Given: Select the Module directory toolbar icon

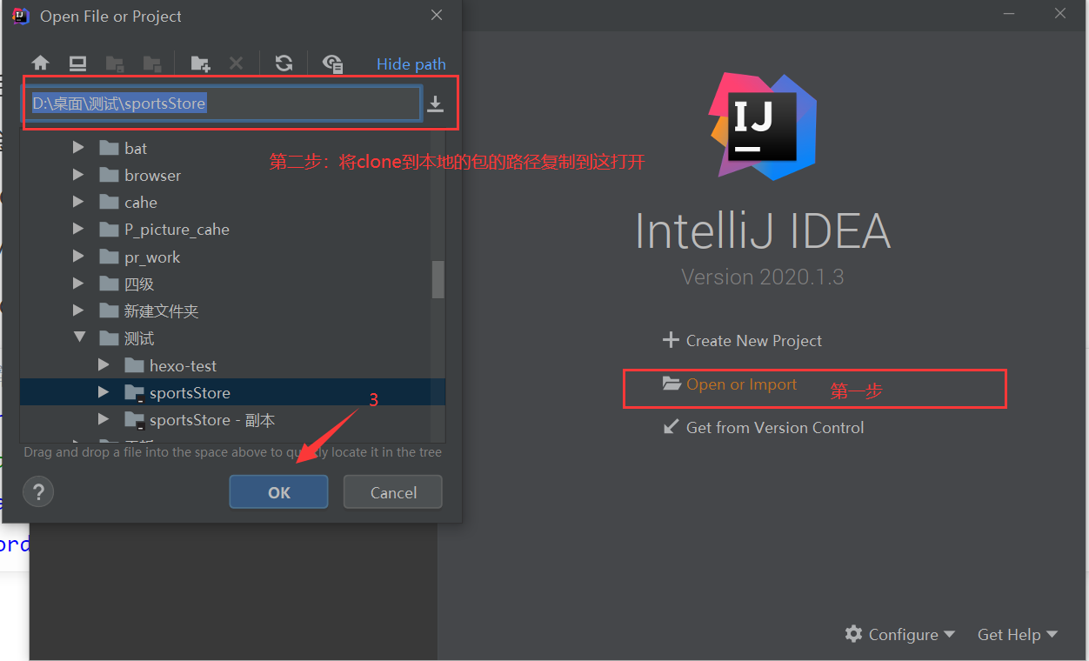Looking at the screenshot, I should 152,63.
